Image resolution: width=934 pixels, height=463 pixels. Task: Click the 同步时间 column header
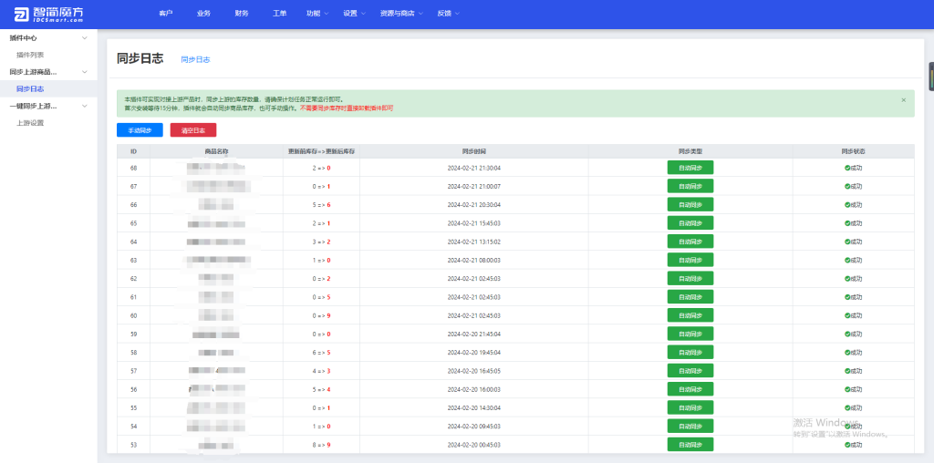474,152
